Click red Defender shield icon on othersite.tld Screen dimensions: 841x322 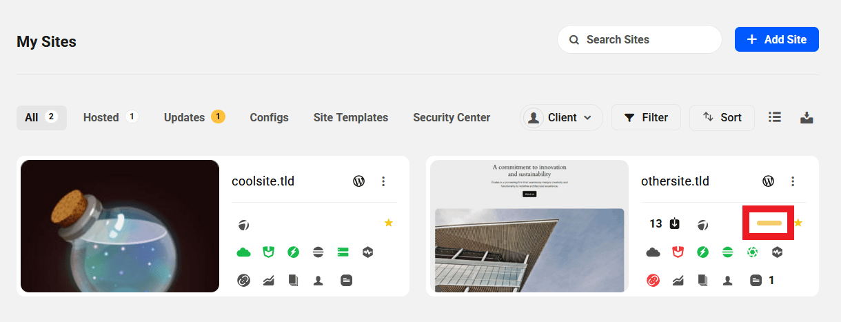click(678, 252)
